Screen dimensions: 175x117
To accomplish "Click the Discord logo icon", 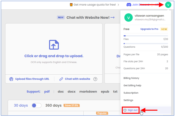I will click(129, 5).
